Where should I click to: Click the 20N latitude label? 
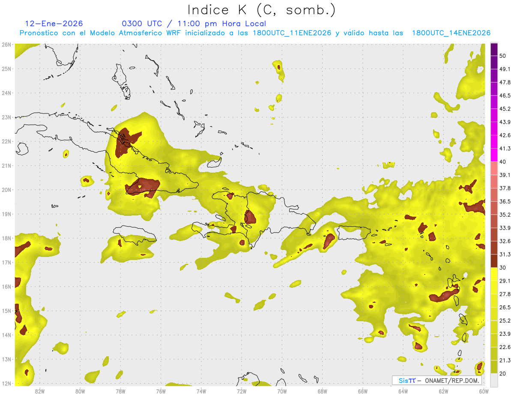click(6, 190)
